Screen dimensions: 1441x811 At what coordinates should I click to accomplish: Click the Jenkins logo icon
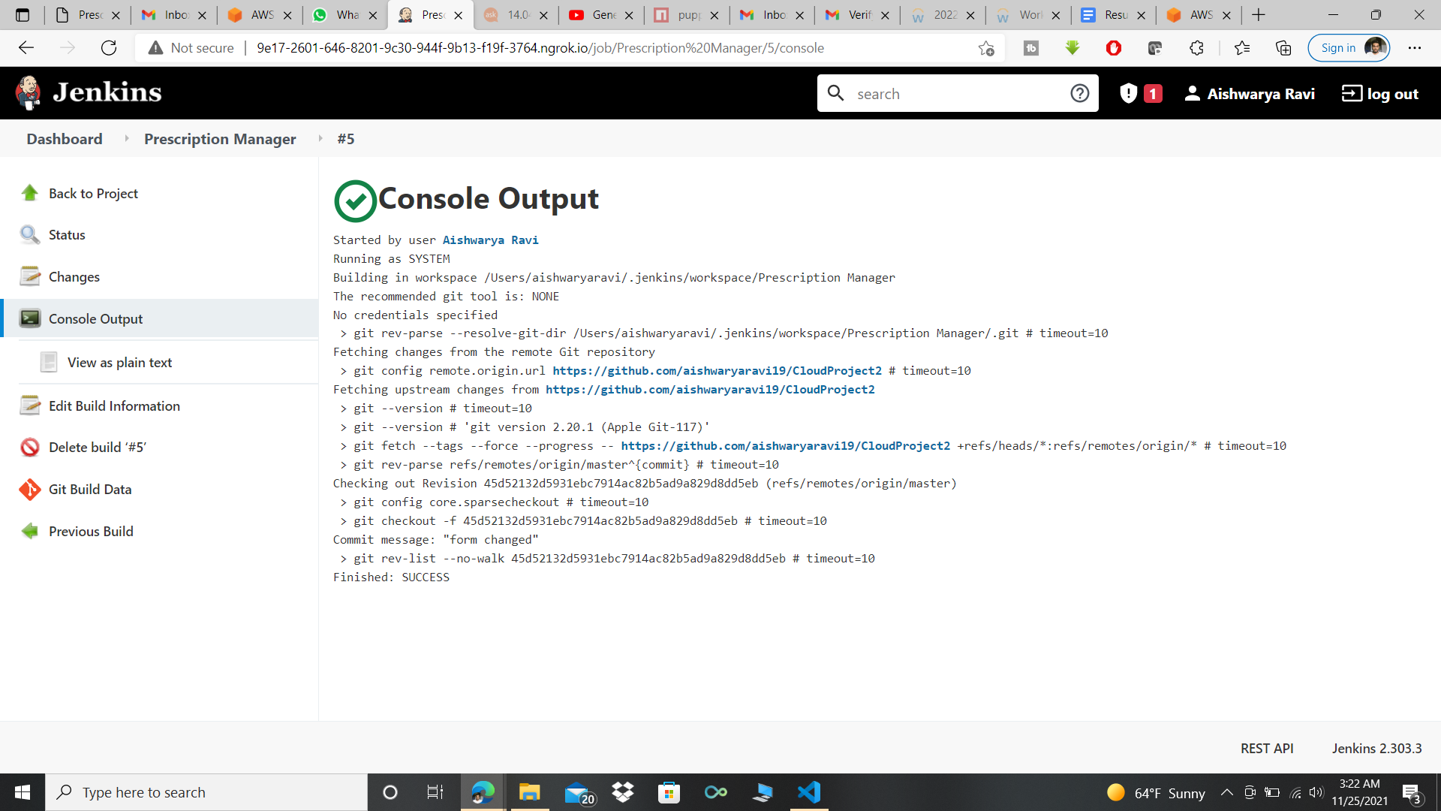(x=29, y=93)
